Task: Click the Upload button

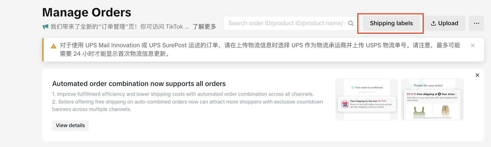Action: [444, 23]
